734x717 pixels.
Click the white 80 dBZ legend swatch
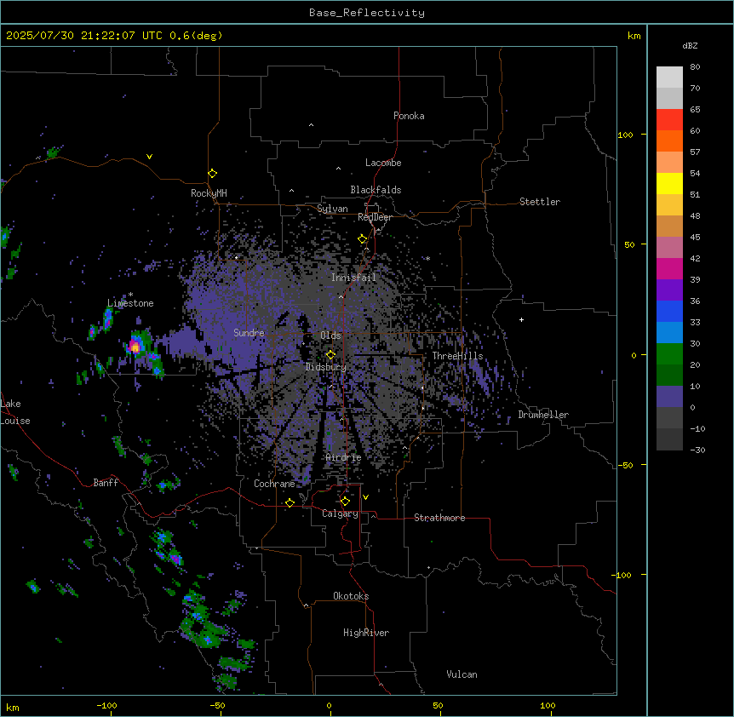[x=669, y=77]
